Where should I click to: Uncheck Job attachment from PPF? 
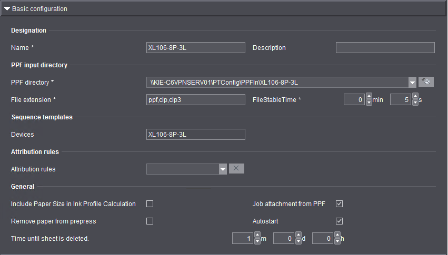pyautogui.click(x=339, y=203)
